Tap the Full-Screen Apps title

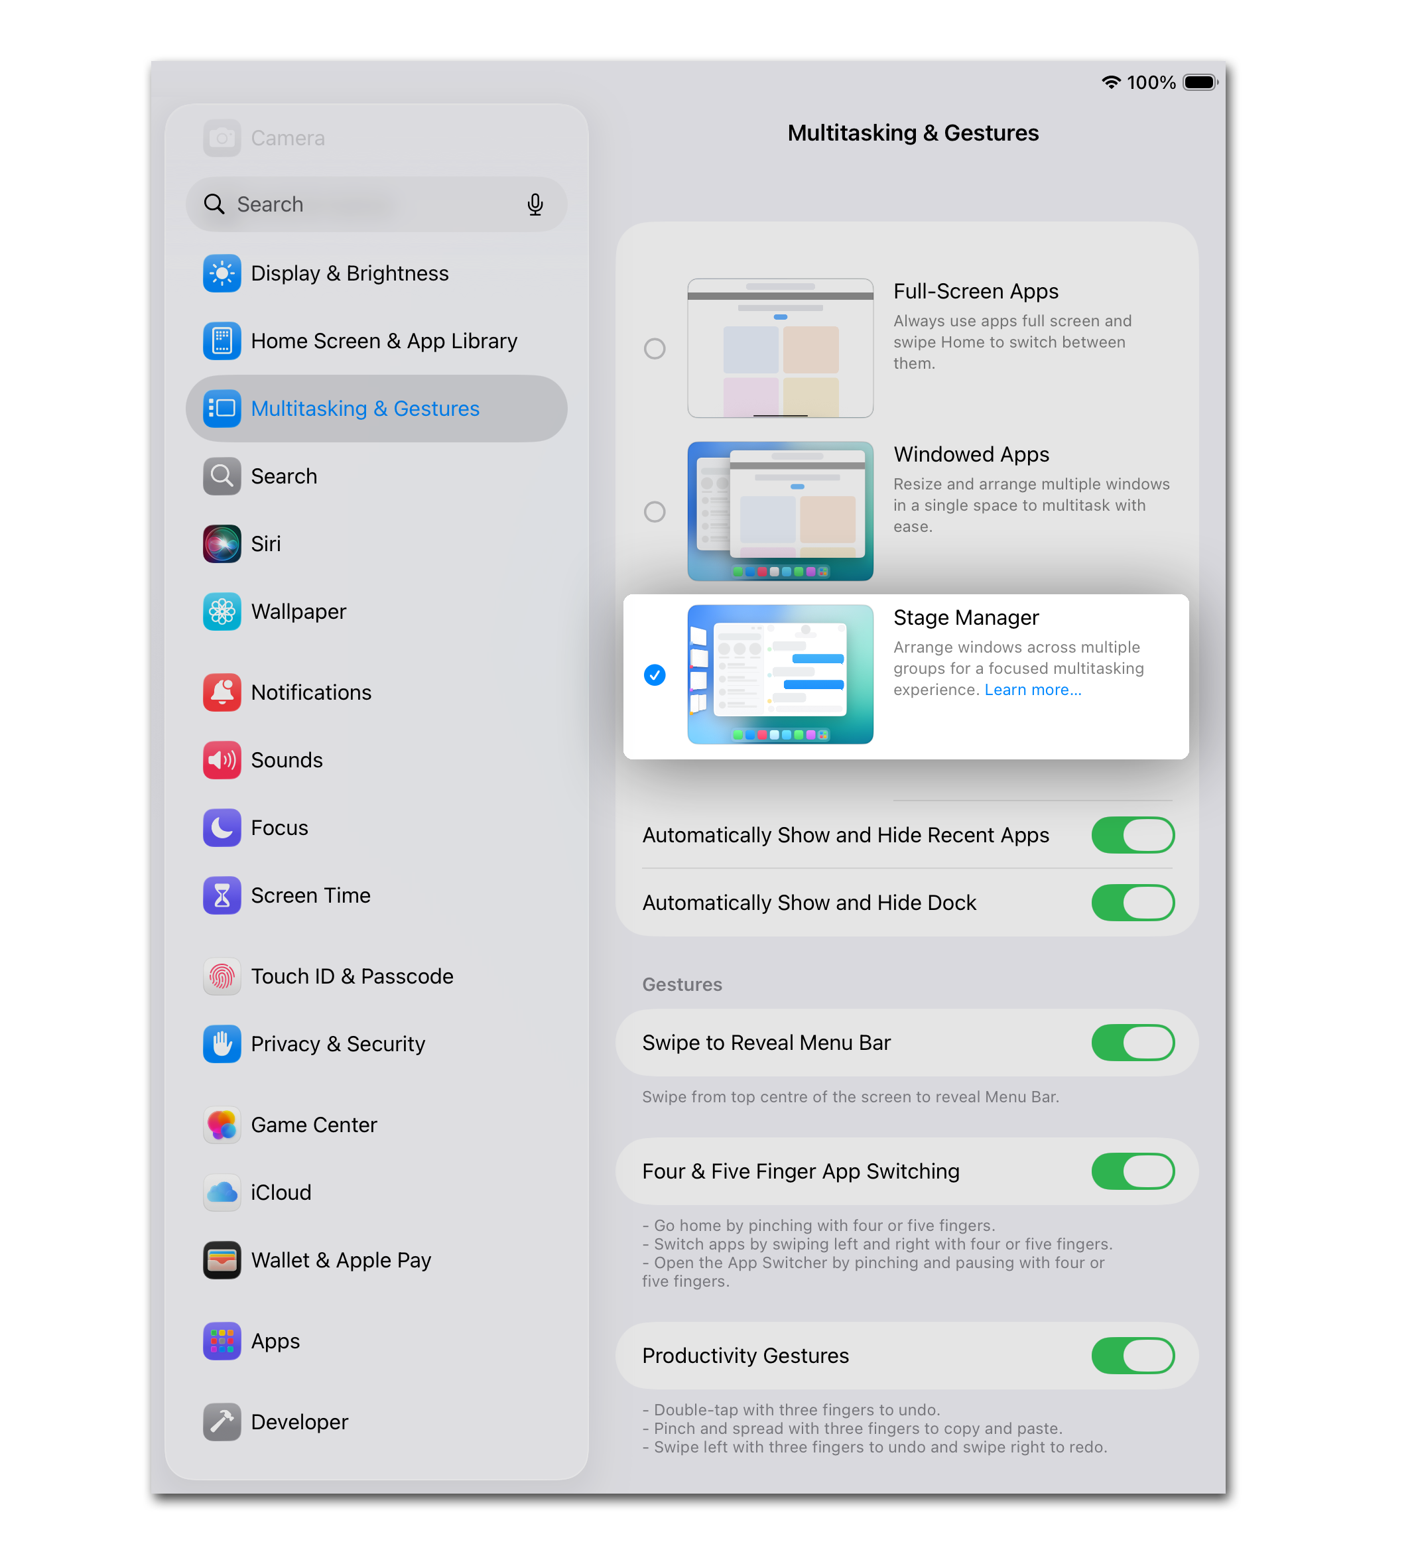click(976, 292)
